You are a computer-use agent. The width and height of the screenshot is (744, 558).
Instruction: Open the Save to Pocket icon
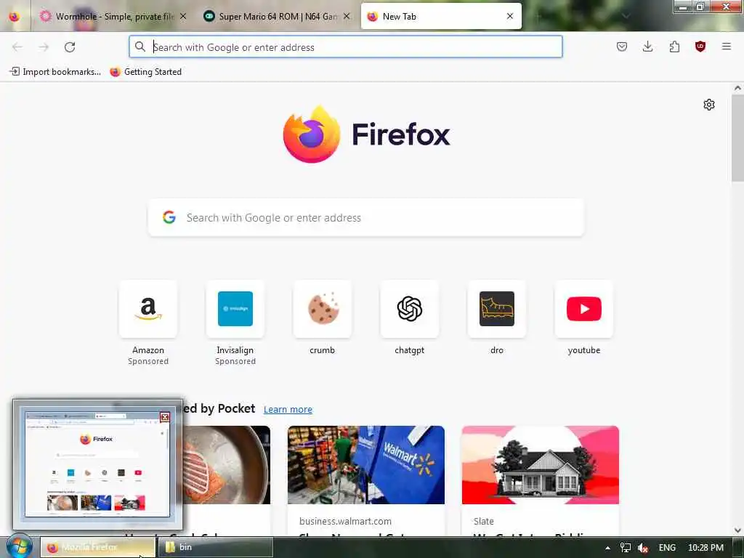coord(622,46)
